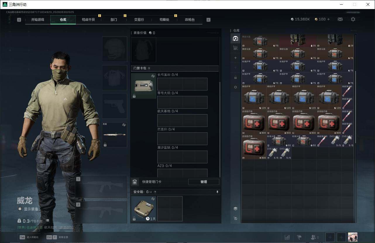Image resolution: width=375 pixels, height=243 pixels.
Task: Click the 15,360K currency balance
Action: 300,19
